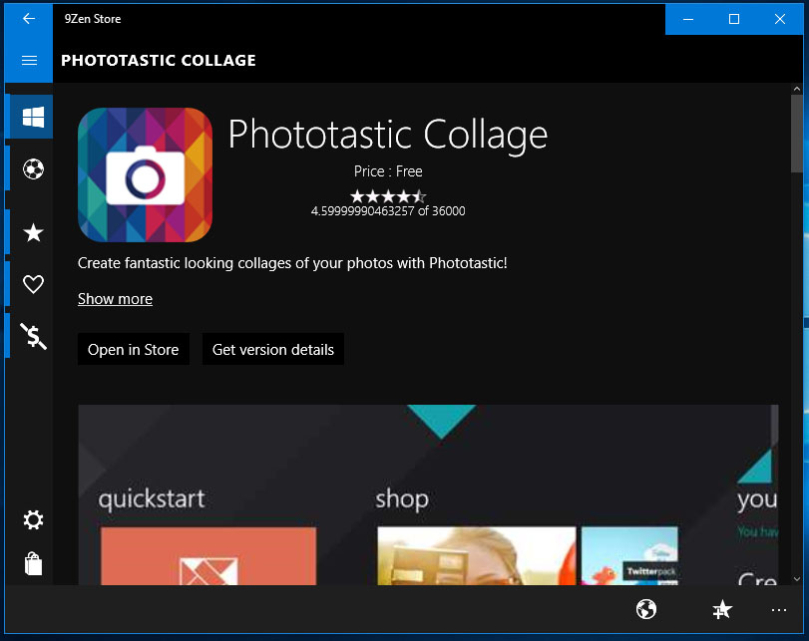The width and height of the screenshot is (809, 641).
Task: Click Get version details button
Action: [x=273, y=349]
